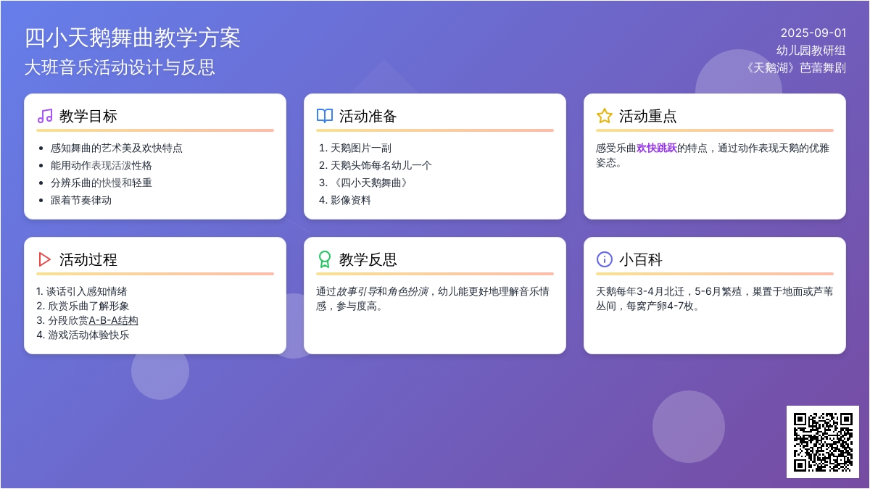
Task: Click the text 幼儿园教研组
Action: (811, 50)
